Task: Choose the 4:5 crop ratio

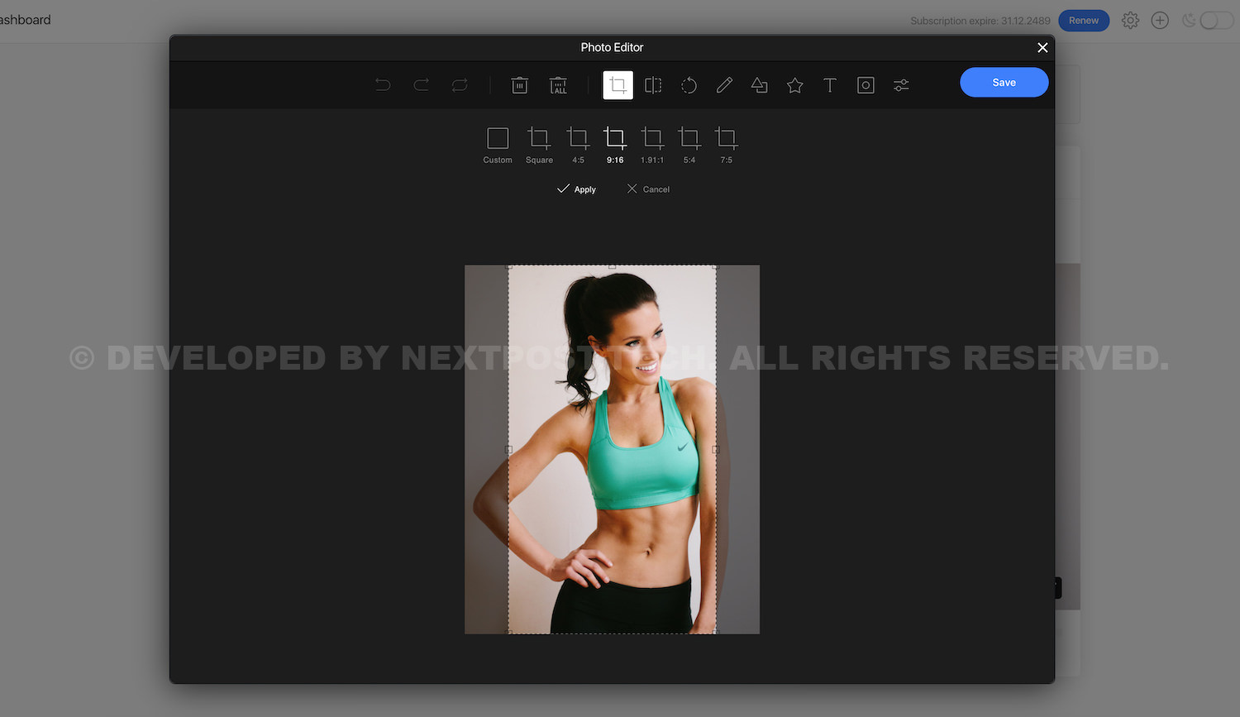Action: click(578, 145)
